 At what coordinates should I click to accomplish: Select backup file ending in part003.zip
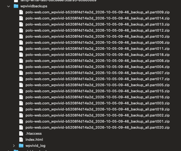[x=98, y=103]
